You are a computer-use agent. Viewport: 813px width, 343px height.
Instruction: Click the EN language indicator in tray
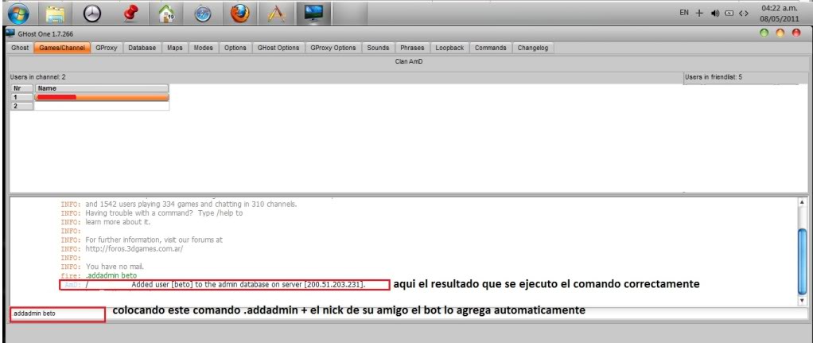coord(684,13)
